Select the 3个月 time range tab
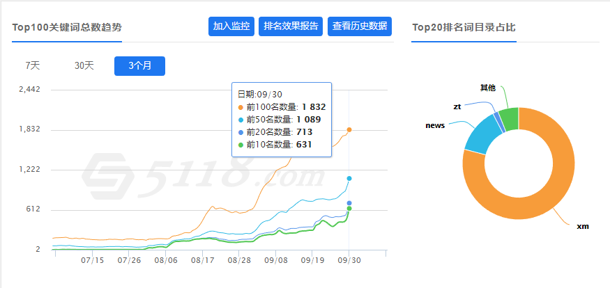The height and width of the screenshot is (288, 610). point(139,66)
